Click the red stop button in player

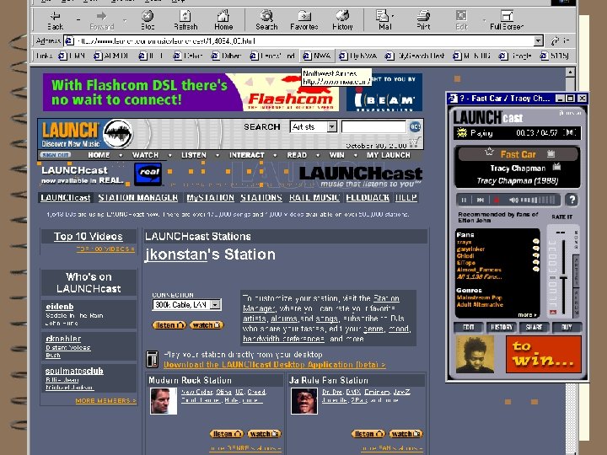(497, 200)
